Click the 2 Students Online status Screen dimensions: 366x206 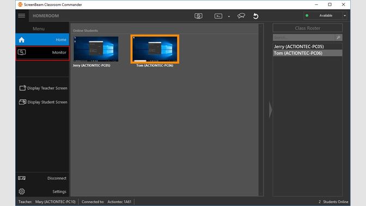(333, 202)
